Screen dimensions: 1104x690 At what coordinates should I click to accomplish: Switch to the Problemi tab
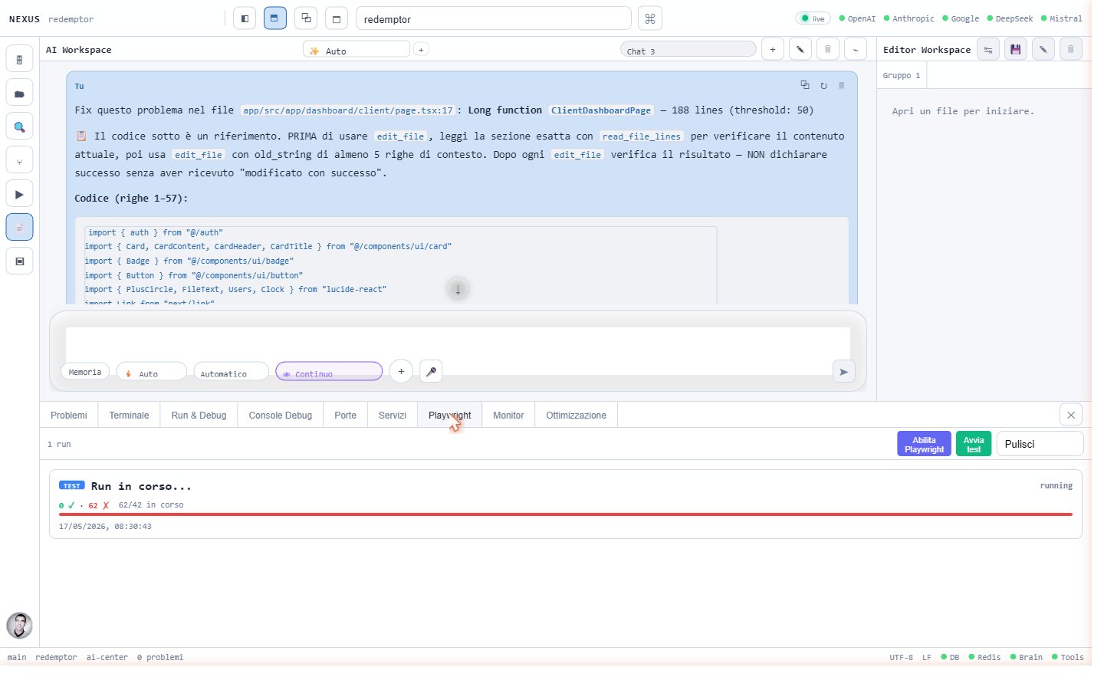tap(69, 415)
